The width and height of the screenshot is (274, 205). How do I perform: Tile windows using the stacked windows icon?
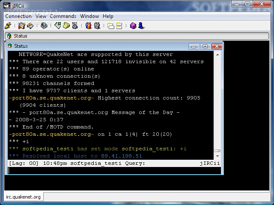point(119,26)
